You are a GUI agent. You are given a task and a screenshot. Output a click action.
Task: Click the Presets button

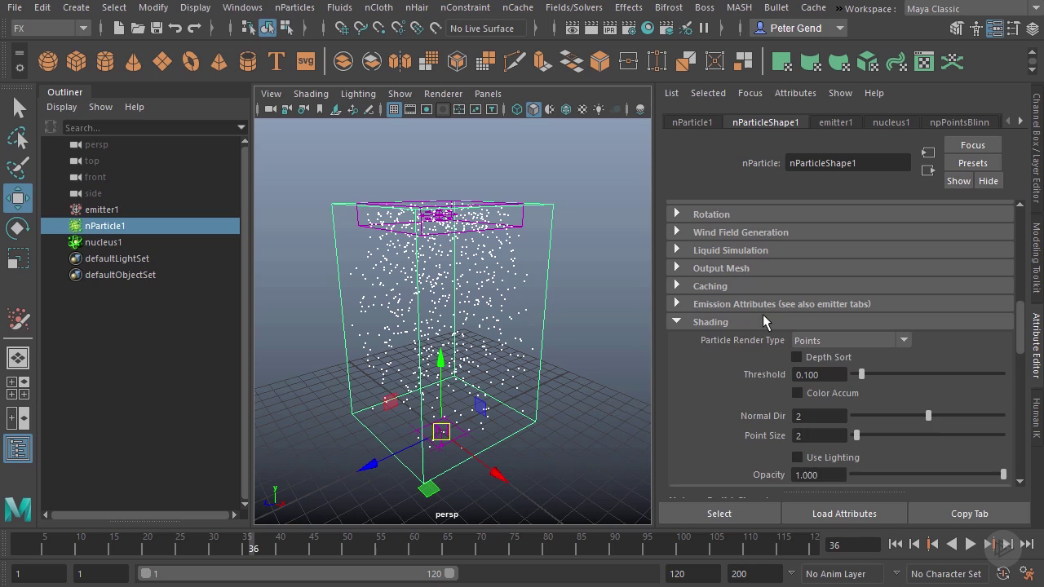pyautogui.click(x=972, y=163)
